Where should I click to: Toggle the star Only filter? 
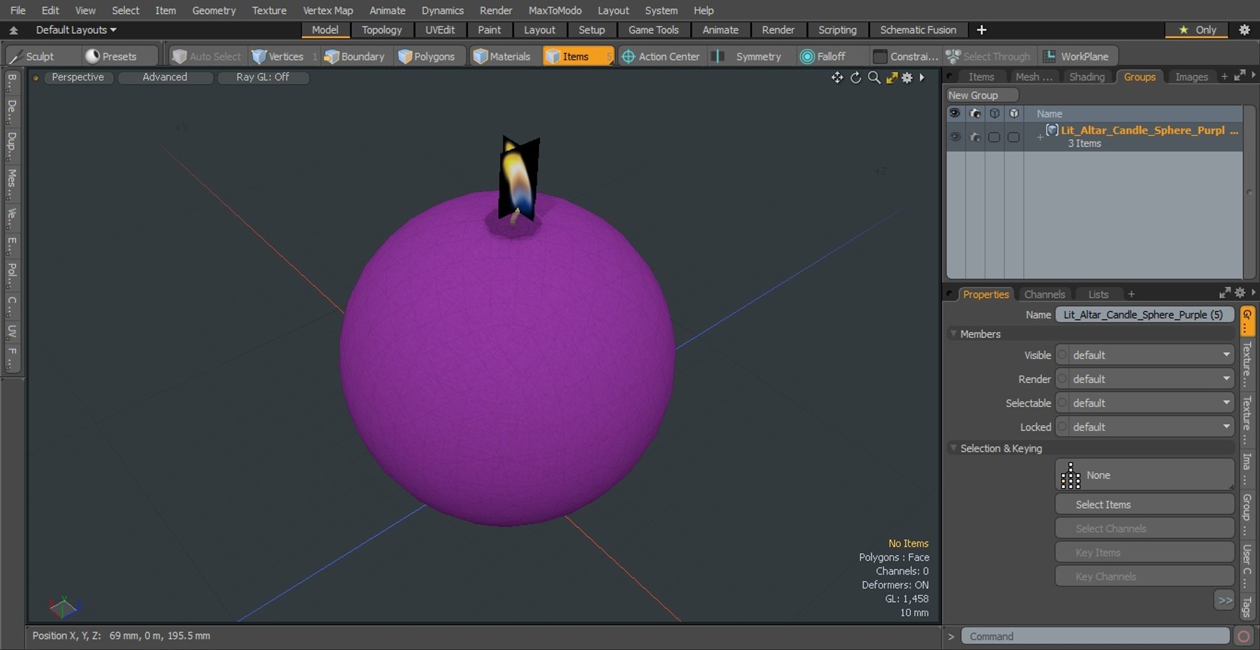coord(1197,30)
